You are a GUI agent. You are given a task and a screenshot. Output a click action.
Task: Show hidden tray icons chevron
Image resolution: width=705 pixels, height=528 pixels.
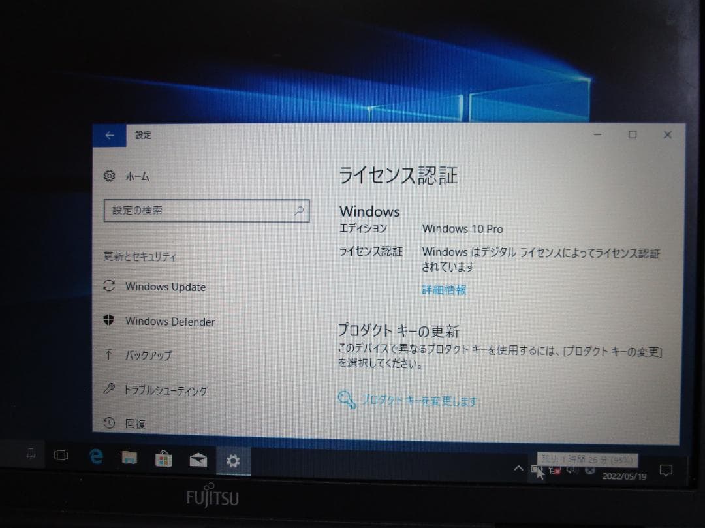(x=518, y=469)
